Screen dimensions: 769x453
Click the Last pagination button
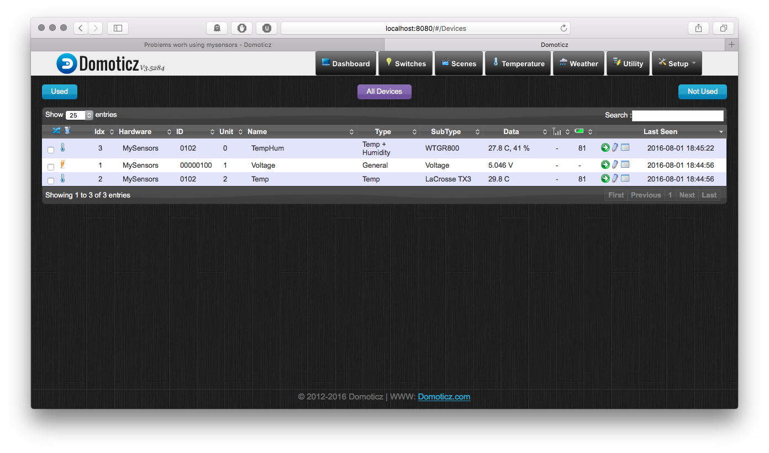pyautogui.click(x=709, y=195)
